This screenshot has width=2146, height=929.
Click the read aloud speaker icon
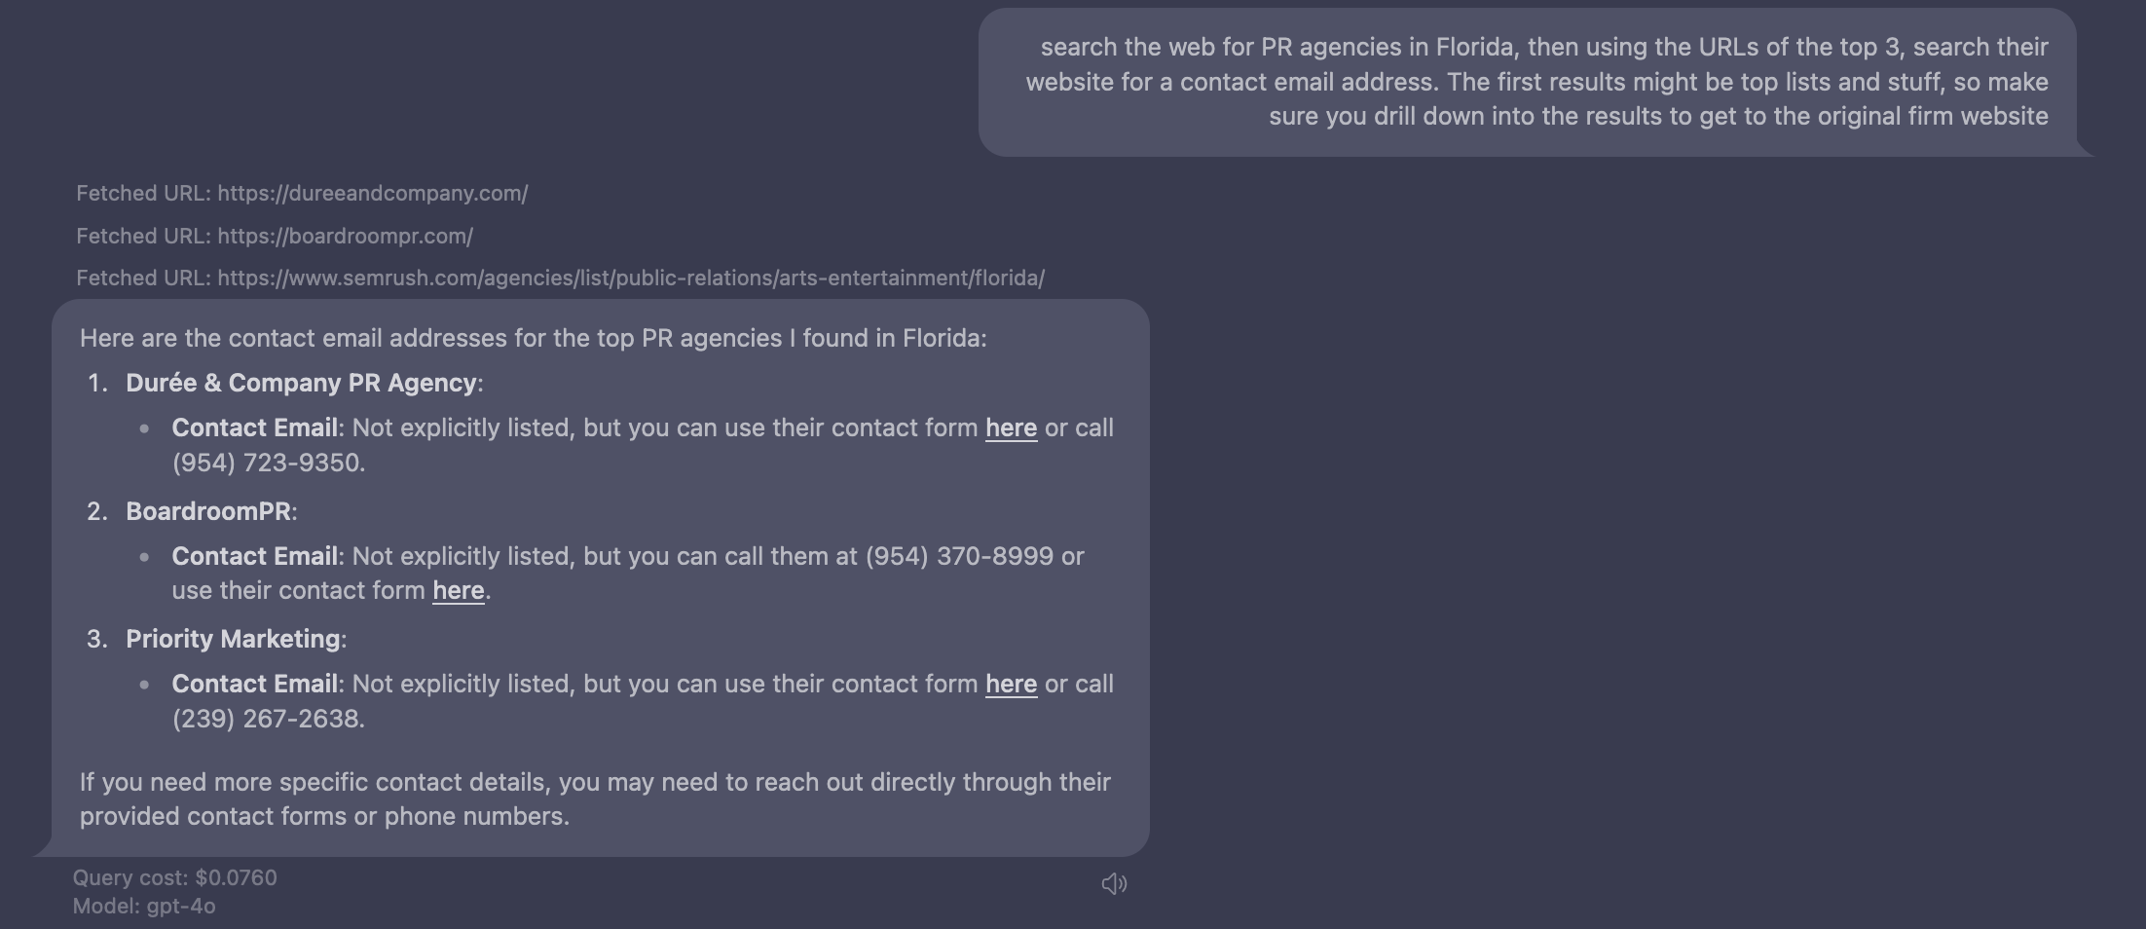point(1114,883)
